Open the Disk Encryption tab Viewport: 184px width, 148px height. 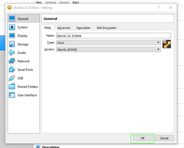tap(107, 28)
